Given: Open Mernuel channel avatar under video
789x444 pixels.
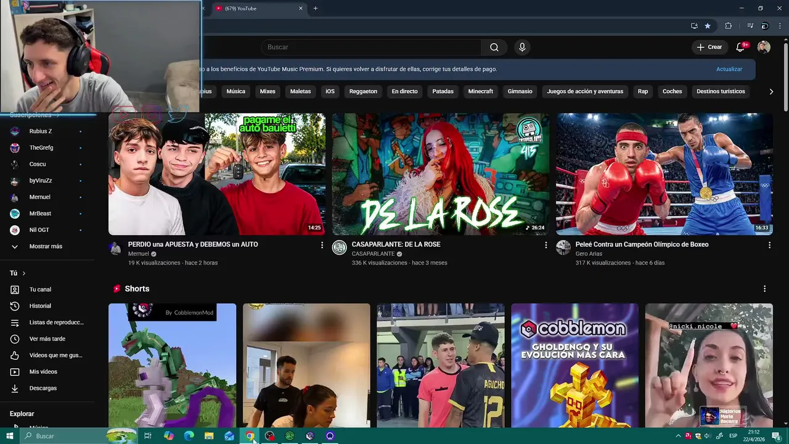Looking at the screenshot, I should pos(115,248).
